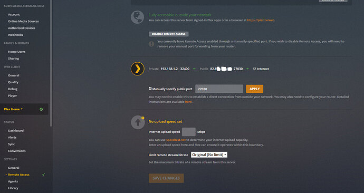364x193 pixels.
Task: Open Sharing settings
Action: click(x=14, y=59)
